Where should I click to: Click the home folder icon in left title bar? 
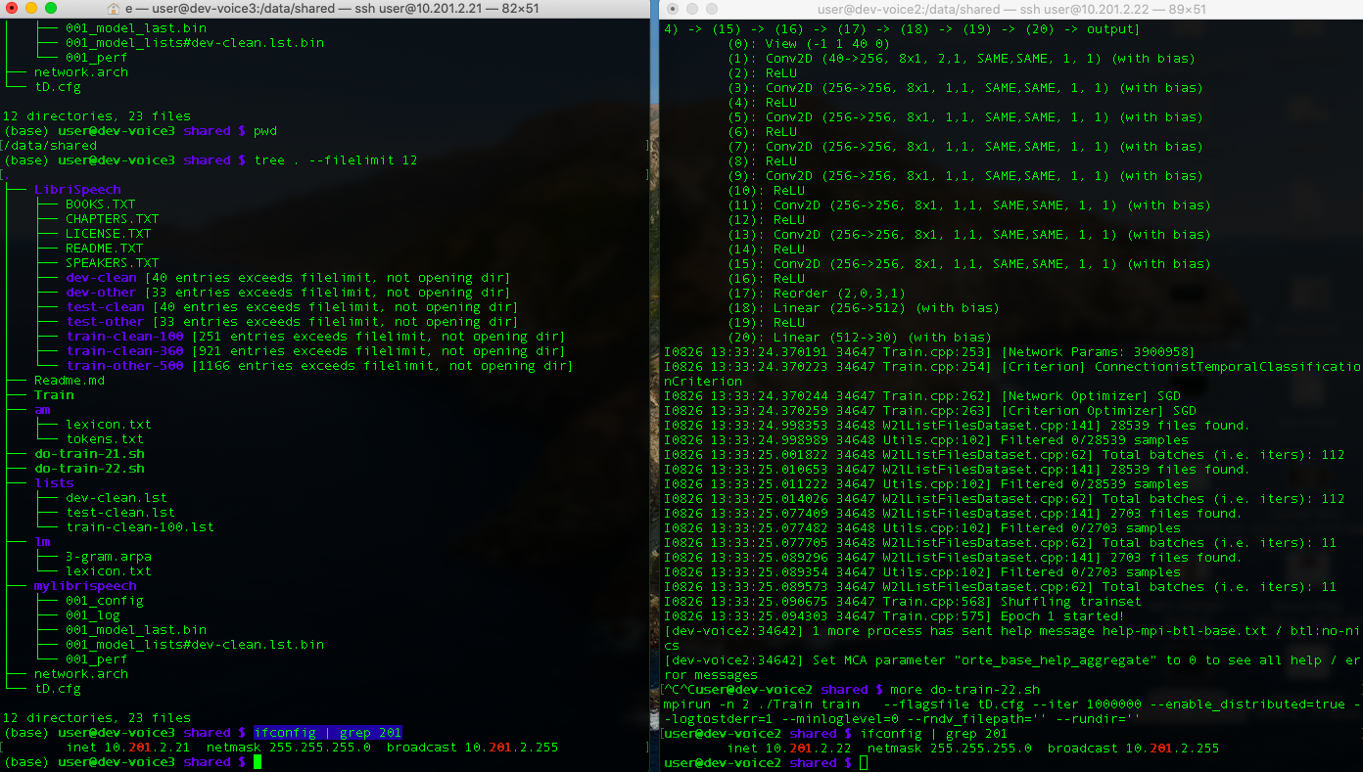click(x=116, y=8)
